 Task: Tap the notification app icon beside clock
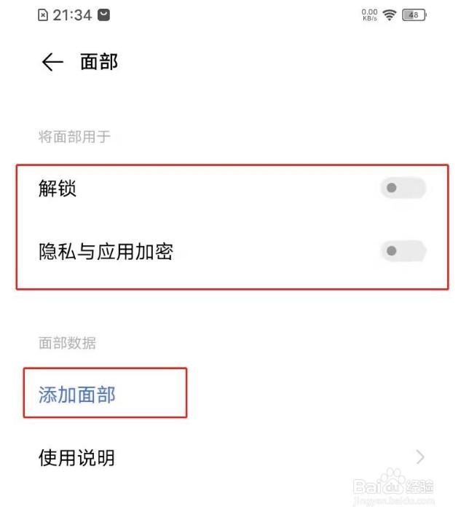click(103, 15)
